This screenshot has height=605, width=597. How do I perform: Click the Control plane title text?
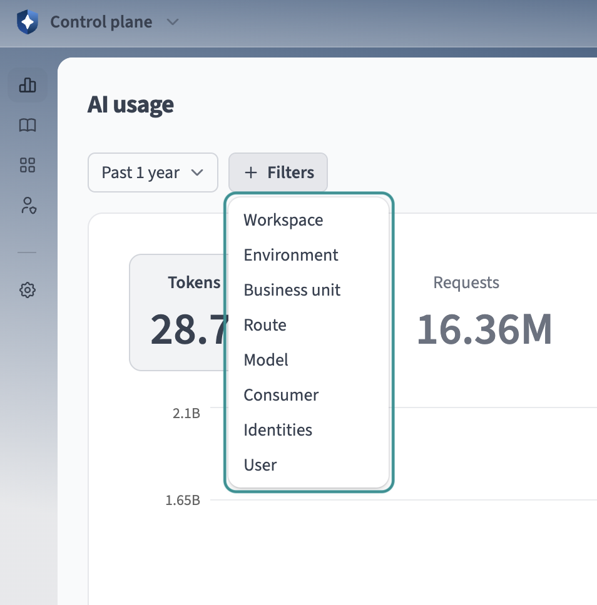101,22
